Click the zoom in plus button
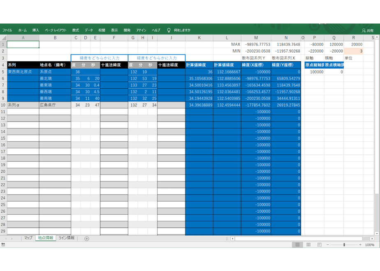 tap(360, 245)
